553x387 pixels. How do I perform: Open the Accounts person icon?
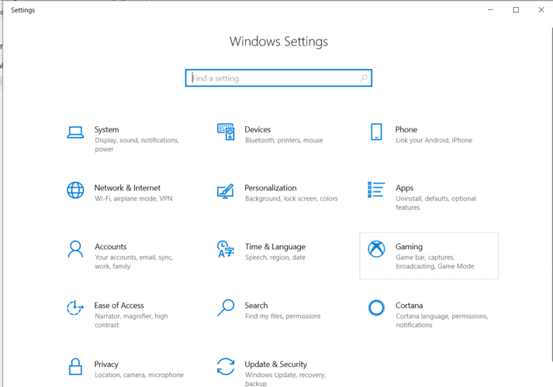(75, 249)
